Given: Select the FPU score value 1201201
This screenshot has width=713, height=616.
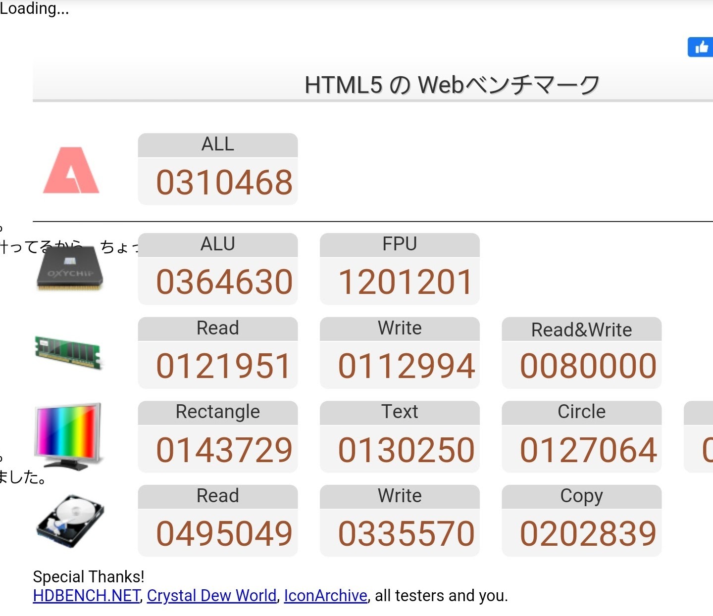Looking at the screenshot, I should (x=406, y=282).
